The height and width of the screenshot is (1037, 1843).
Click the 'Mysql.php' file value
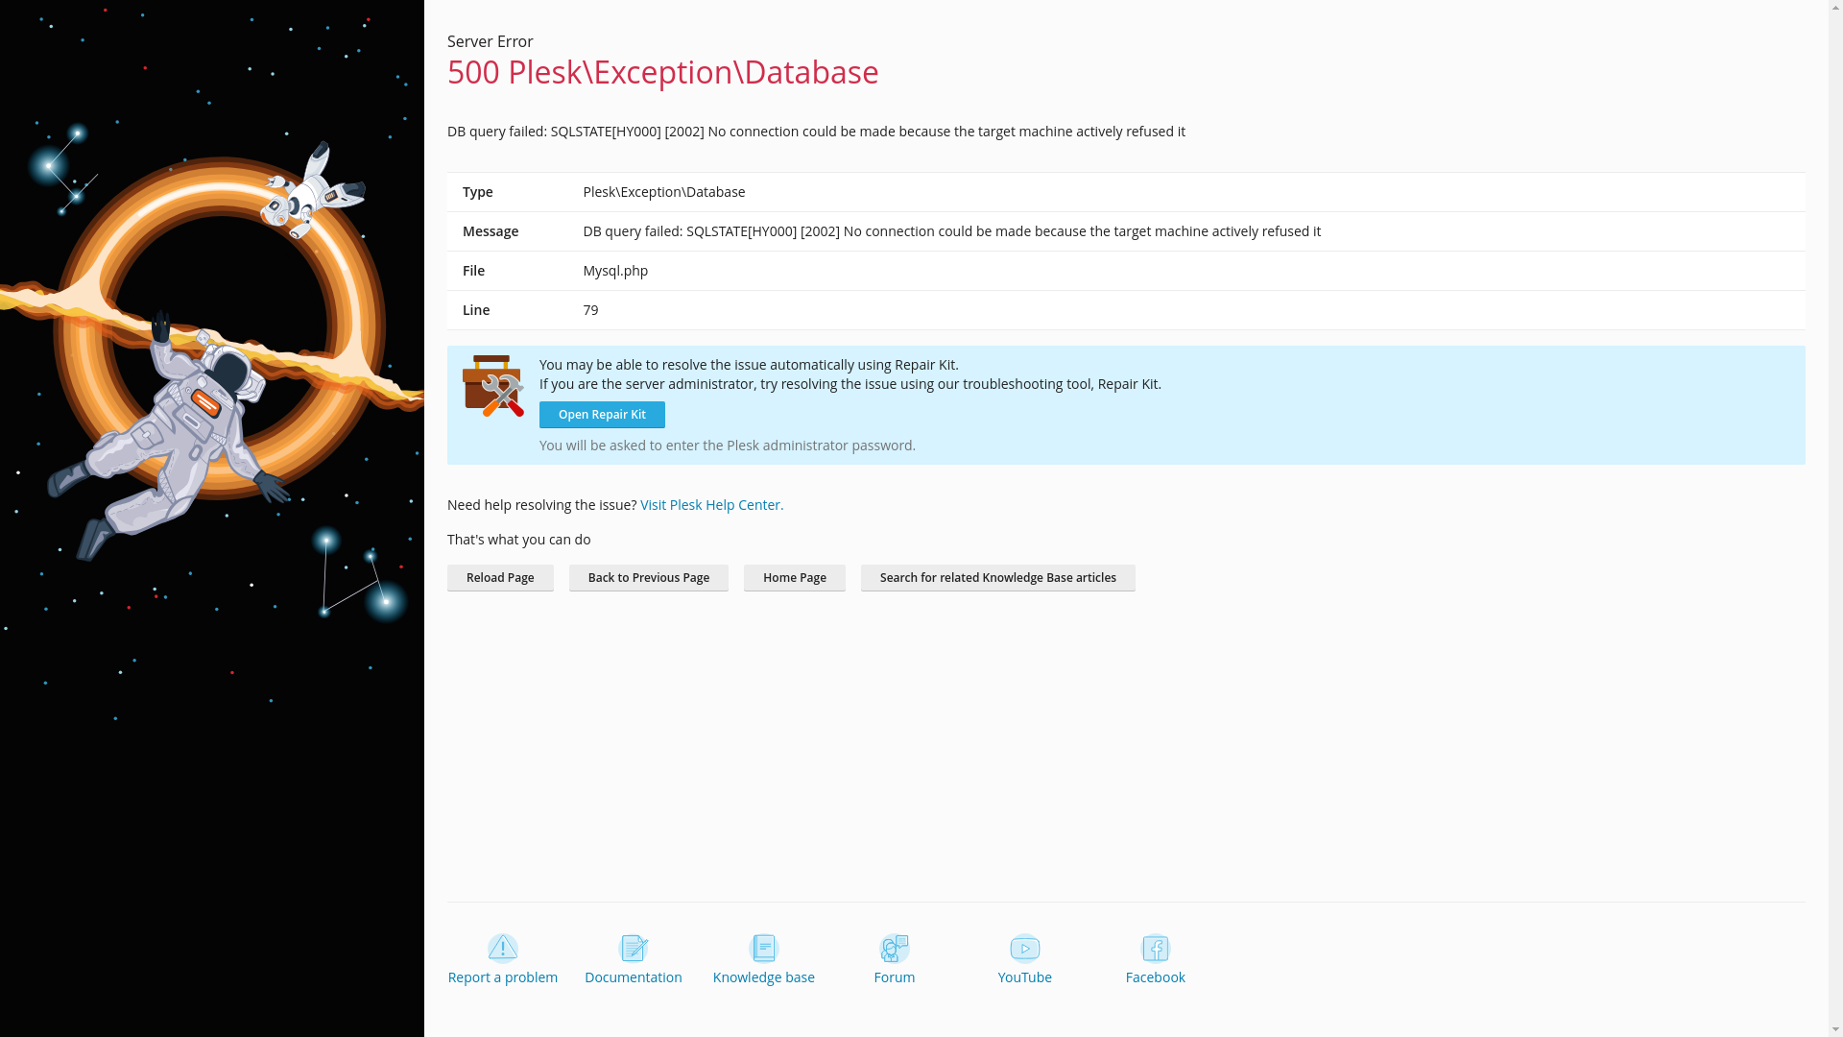click(x=615, y=271)
